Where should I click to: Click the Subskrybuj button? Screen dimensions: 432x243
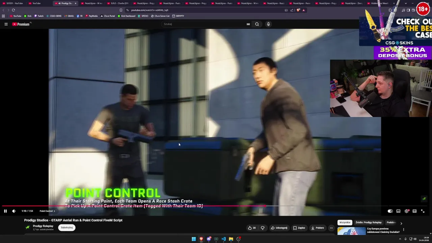click(x=67, y=227)
